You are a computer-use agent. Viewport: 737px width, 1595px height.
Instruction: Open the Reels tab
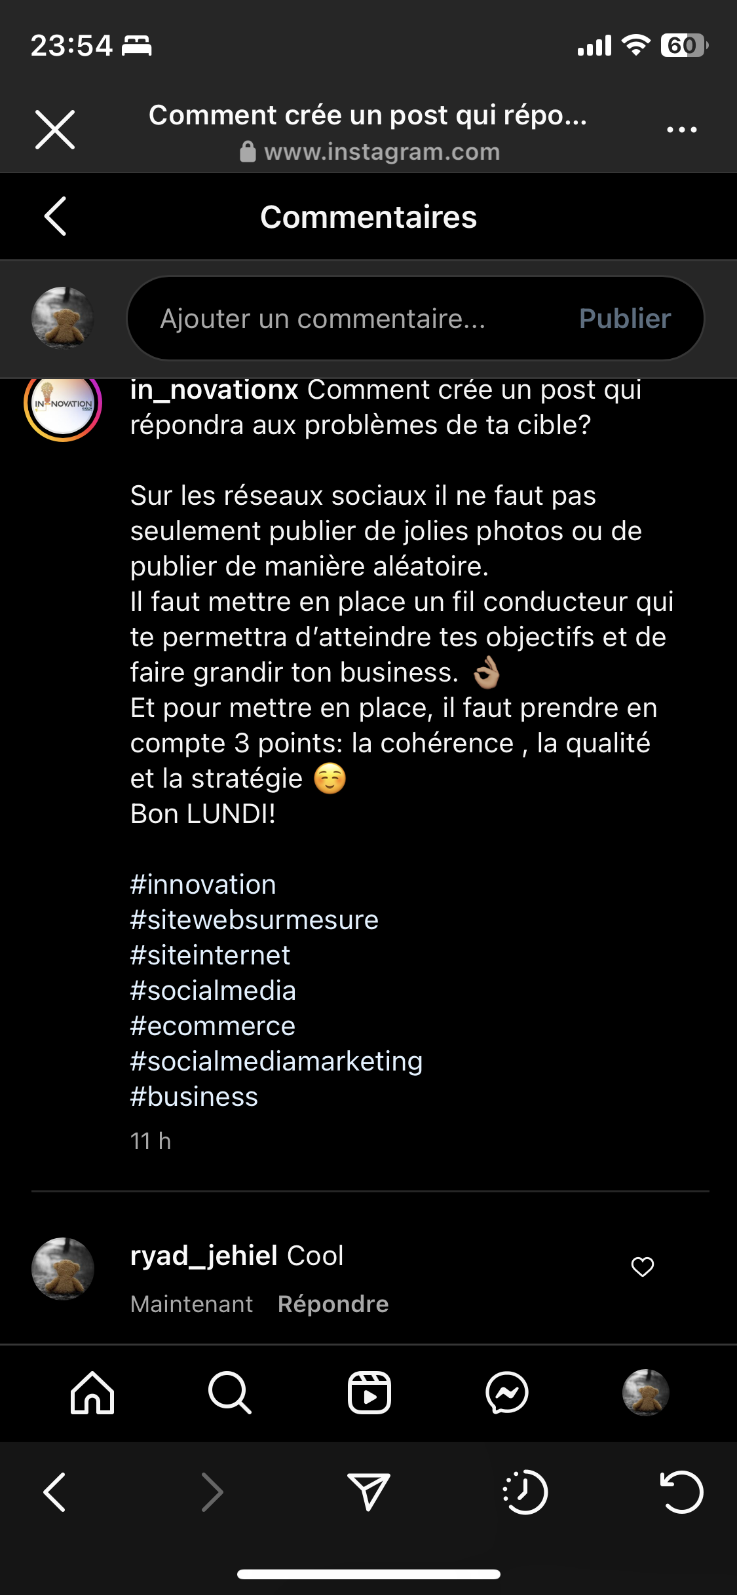tap(369, 1393)
